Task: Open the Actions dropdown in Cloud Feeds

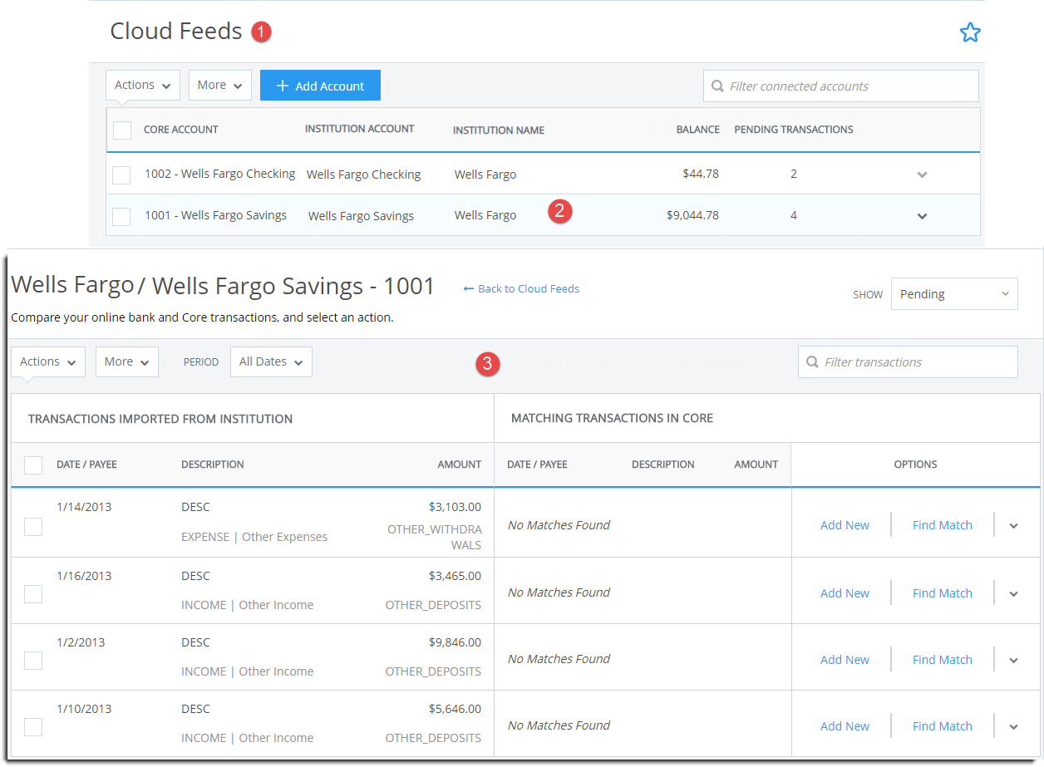Action: tap(143, 85)
